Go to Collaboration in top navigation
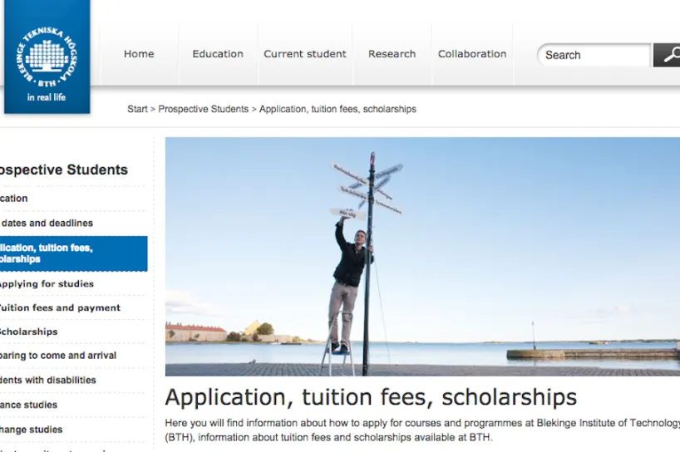 click(x=472, y=54)
